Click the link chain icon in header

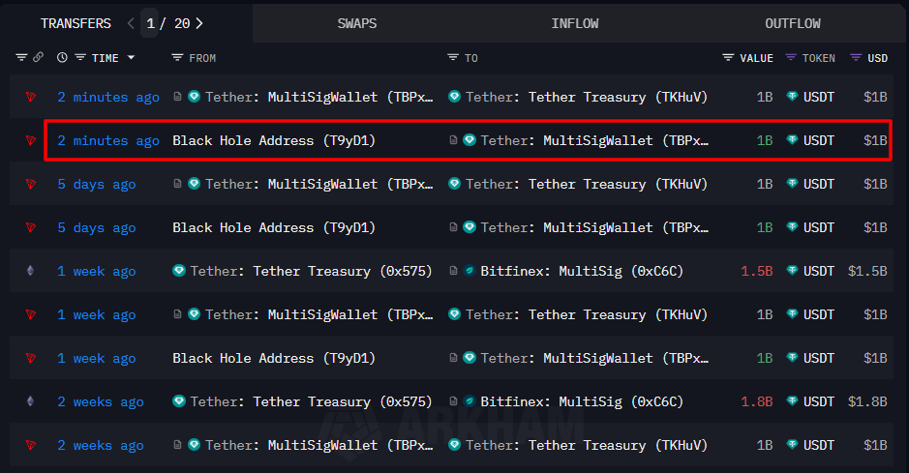click(39, 57)
